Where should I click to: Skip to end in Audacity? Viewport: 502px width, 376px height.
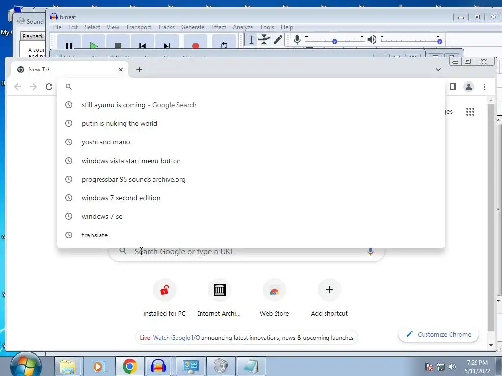coord(167,44)
